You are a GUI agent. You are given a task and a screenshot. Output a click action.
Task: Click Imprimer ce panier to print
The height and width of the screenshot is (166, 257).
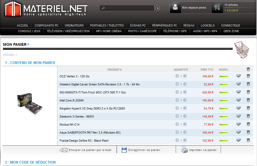[x=203, y=150]
